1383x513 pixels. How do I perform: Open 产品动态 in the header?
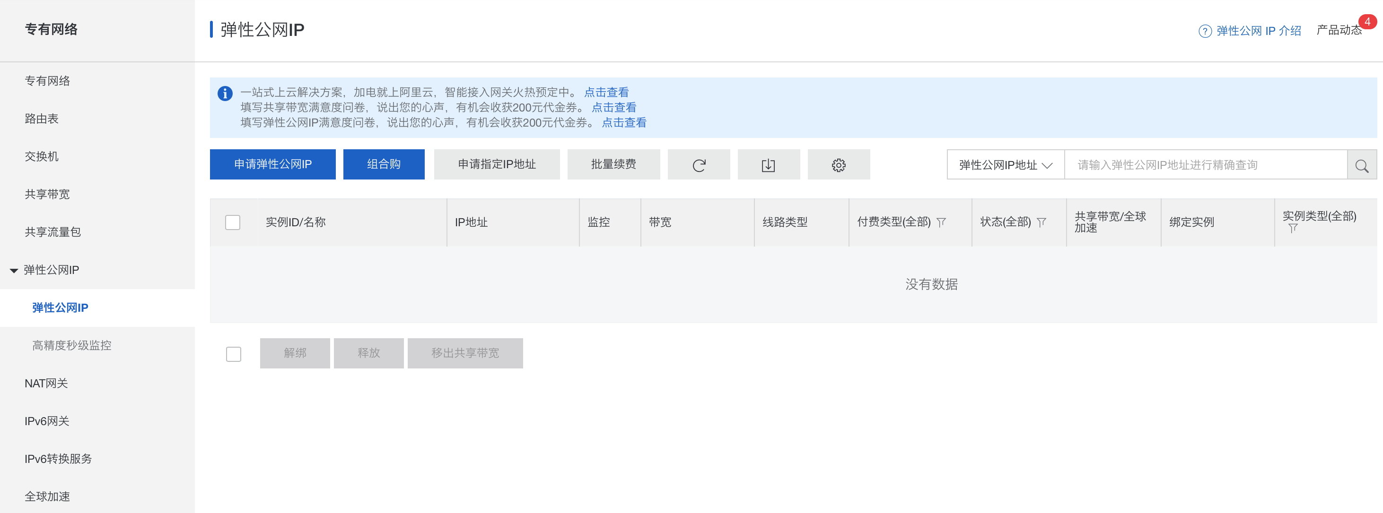[x=1339, y=30]
